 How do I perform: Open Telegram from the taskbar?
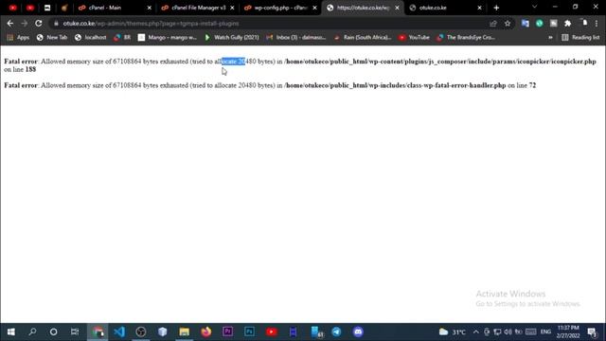[x=337, y=332]
